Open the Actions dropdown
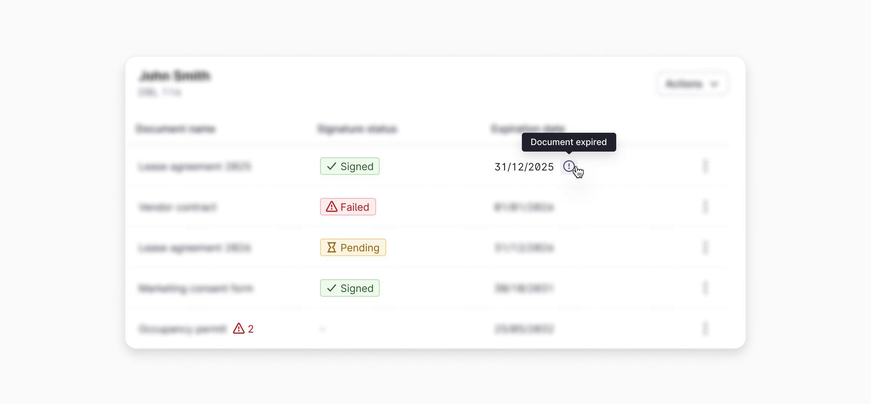Viewport: 871px width, 404px height. click(x=692, y=83)
